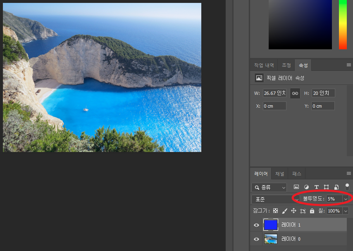This screenshot has height=251, width=353.
Task: Toggle the layer filtering switch
Action: coord(347,187)
